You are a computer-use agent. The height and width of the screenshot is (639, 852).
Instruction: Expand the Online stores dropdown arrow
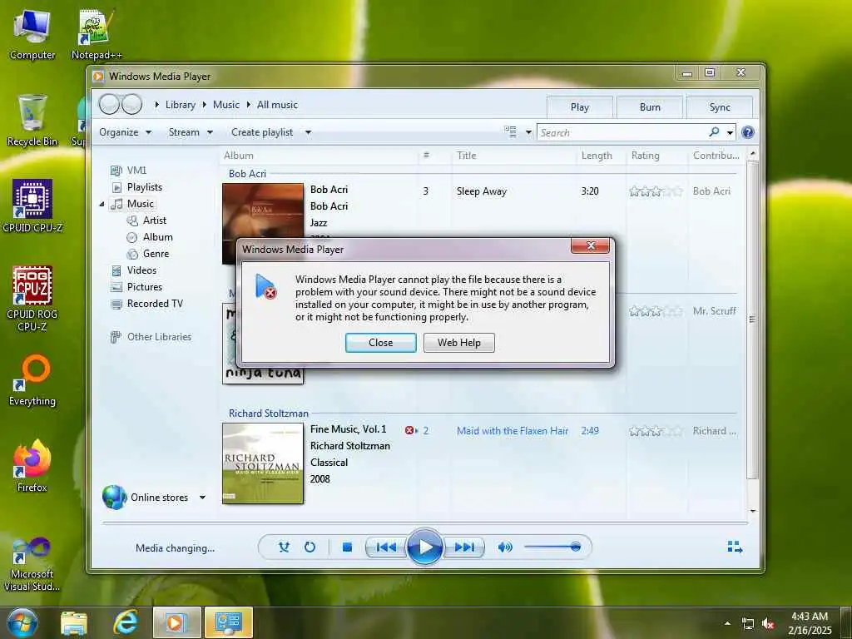point(202,498)
